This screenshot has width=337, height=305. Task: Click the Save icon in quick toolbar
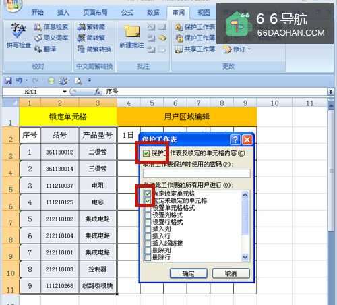coord(8,80)
